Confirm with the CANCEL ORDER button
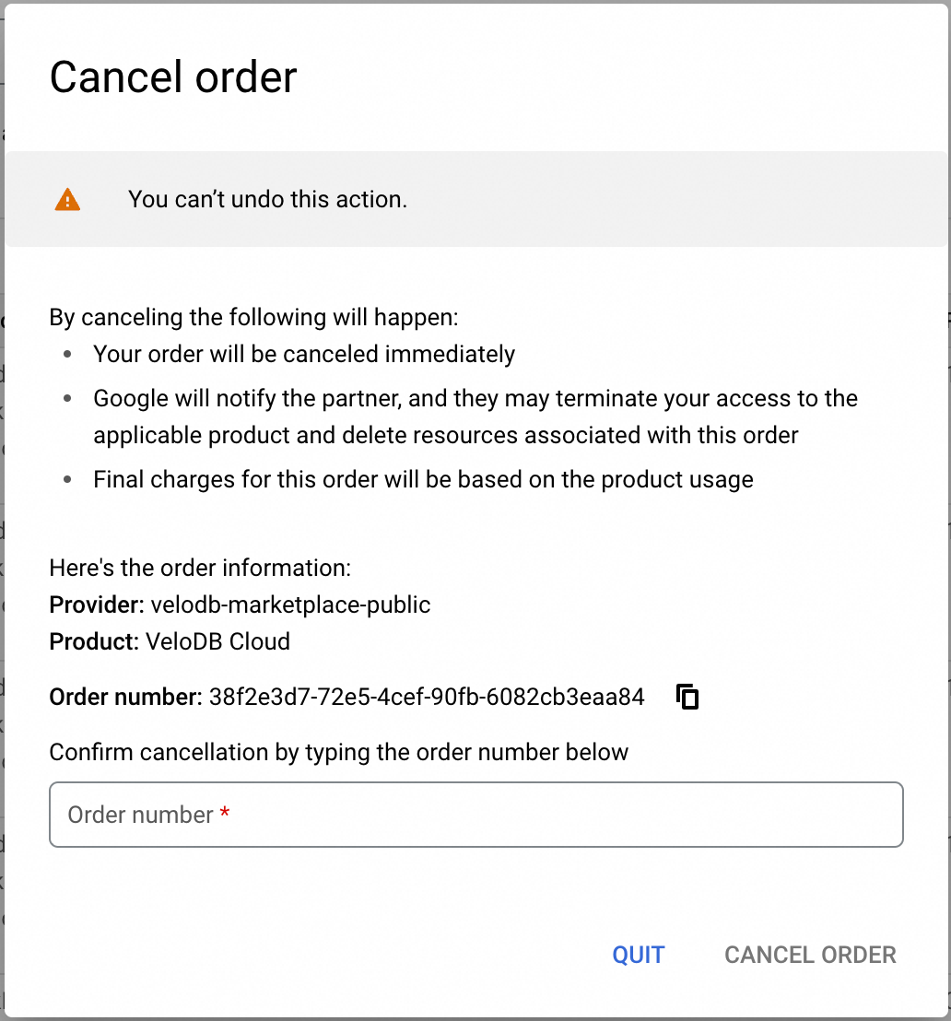The height and width of the screenshot is (1021, 951). (x=810, y=955)
